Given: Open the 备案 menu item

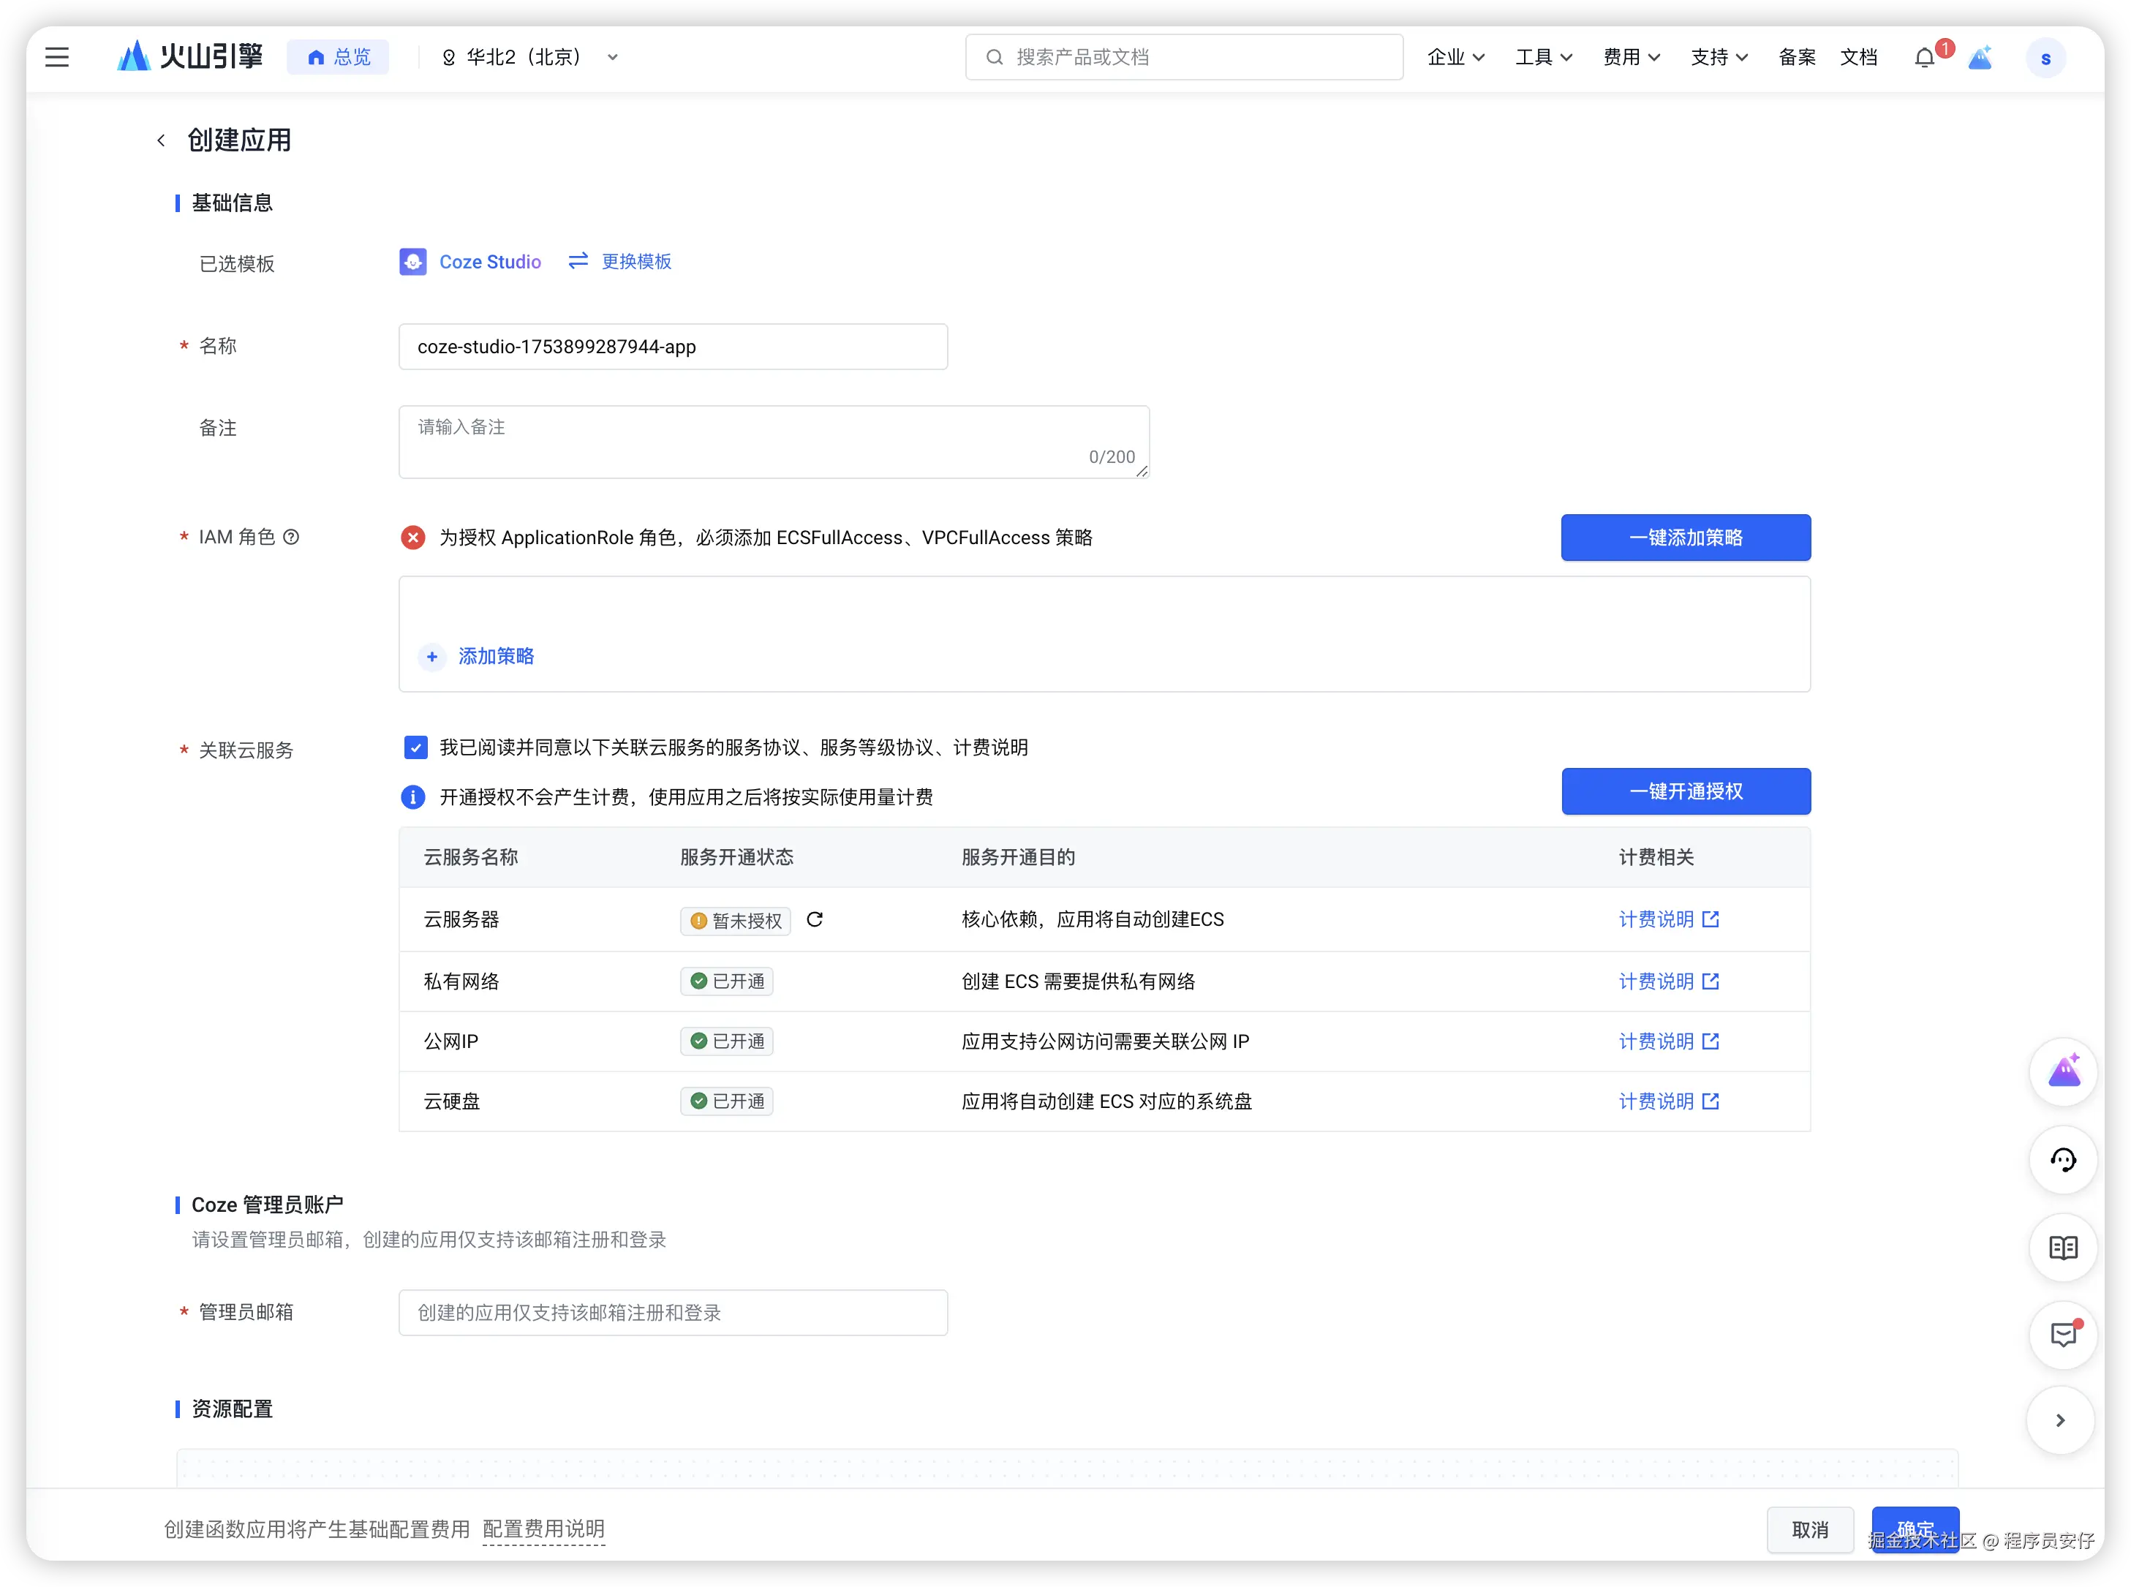Looking at the screenshot, I should pyautogui.click(x=1796, y=58).
